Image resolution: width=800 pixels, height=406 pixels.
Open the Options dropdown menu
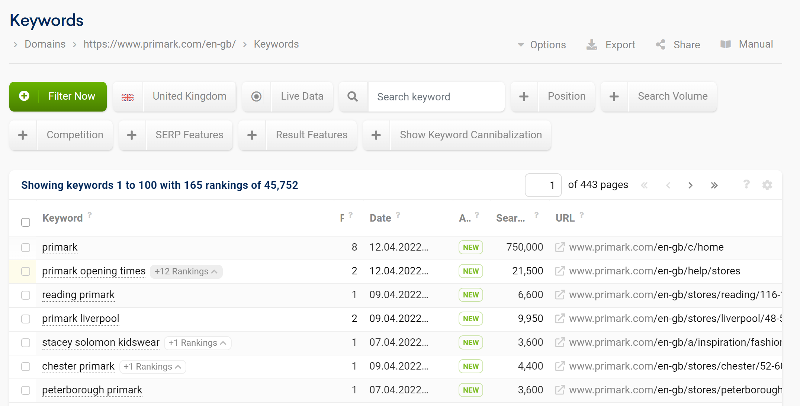542,45
